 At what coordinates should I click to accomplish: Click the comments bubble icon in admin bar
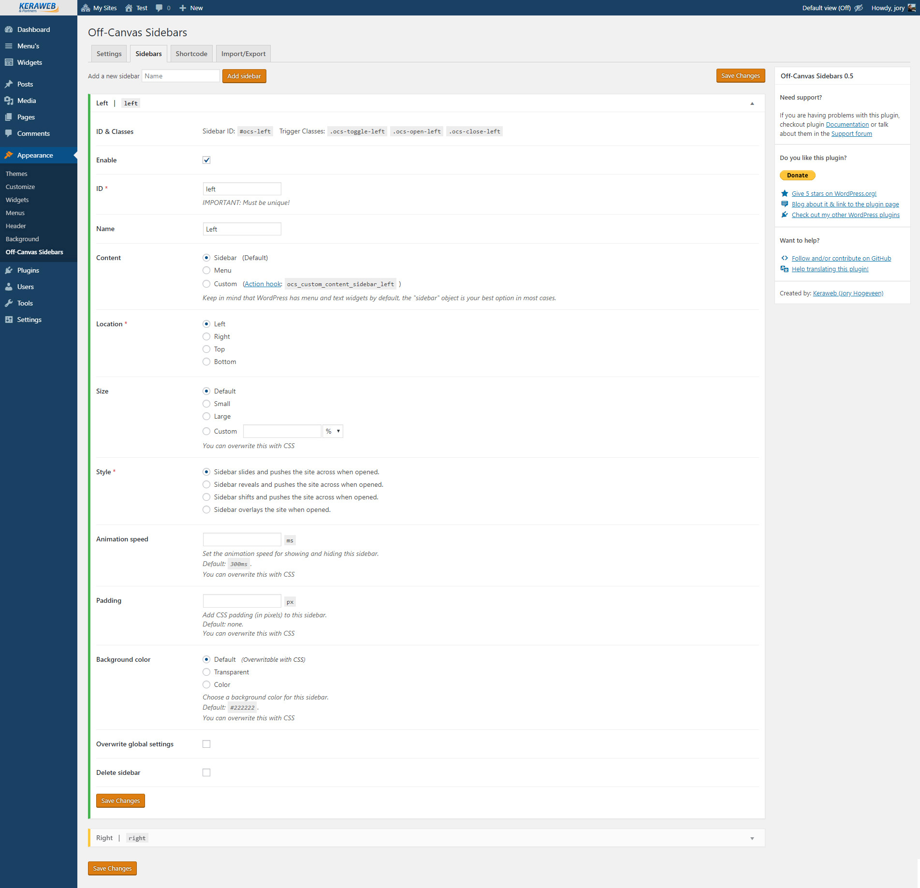(x=159, y=8)
